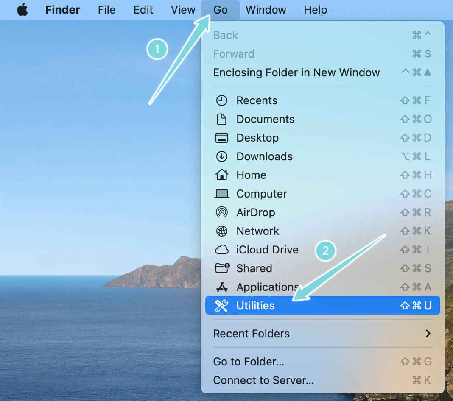The image size is (453, 401).
Task: Choose Go to Folder…
Action: click(x=323, y=362)
